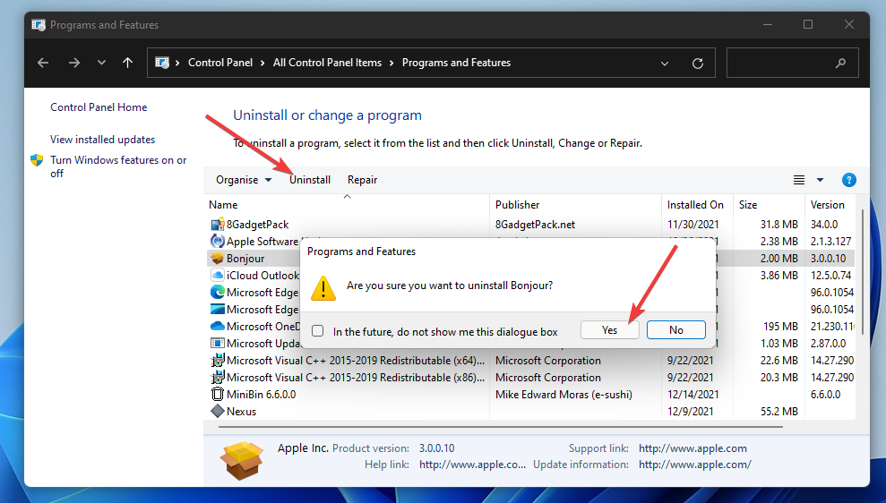
Task: Focus the Control Panel search box
Action: point(792,63)
